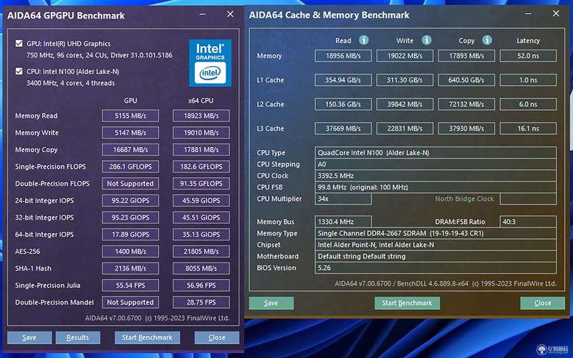Click CPU Multiplier field 34x
The height and width of the screenshot is (358, 573).
tap(343, 199)
